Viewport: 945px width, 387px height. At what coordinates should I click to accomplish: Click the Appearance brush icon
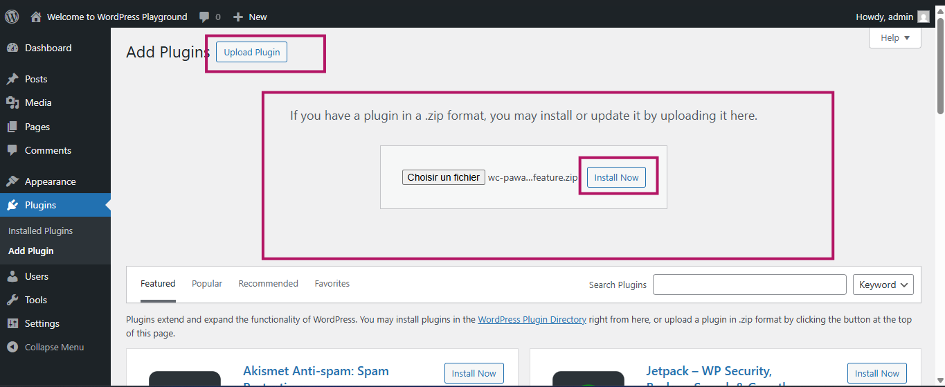[12, 181]
